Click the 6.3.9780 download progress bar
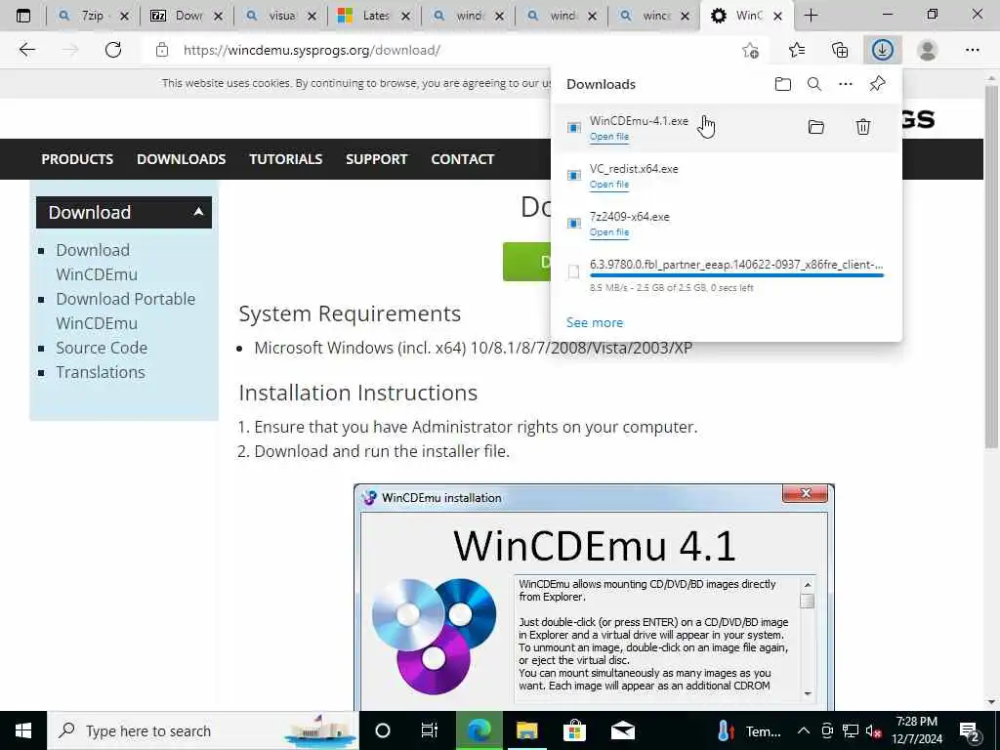 coord(736,274)
